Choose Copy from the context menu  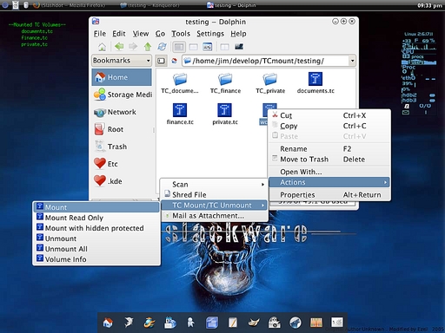329,126
